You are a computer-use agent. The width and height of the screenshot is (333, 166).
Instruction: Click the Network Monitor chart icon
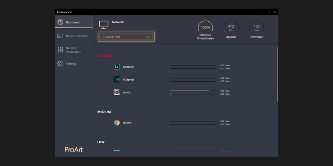click(60, 36)
